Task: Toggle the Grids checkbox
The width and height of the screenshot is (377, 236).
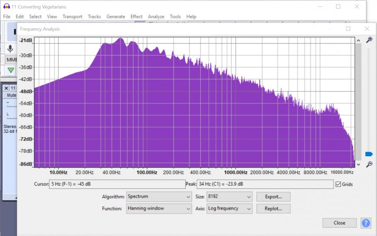Action: pos(338,184)
